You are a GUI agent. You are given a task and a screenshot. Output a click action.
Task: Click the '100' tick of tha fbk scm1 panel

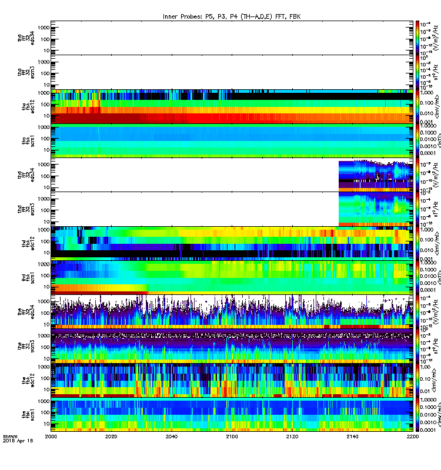pyautogui.click(x=45, y=139)
